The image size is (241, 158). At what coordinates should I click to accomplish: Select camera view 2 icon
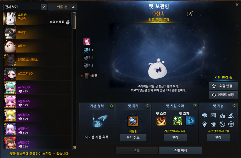point(87,58)
